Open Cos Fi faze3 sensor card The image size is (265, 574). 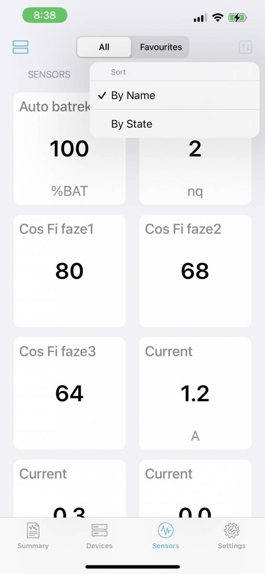click(70, 394)
